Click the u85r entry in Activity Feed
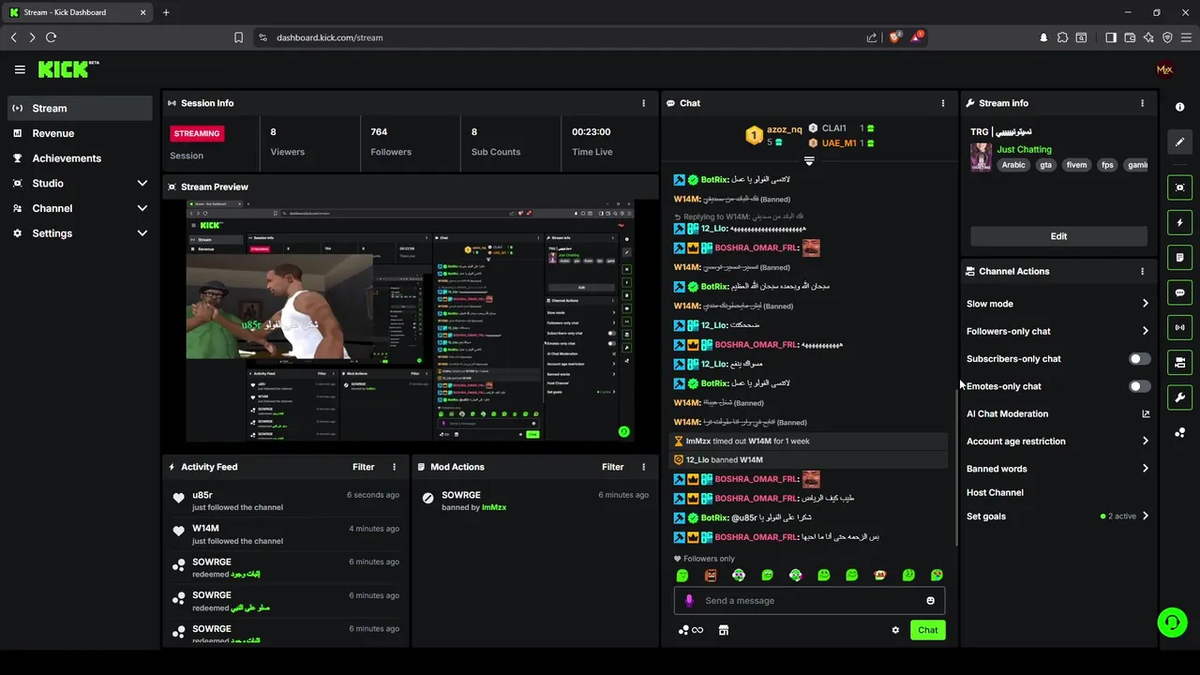 pos(286,501)
